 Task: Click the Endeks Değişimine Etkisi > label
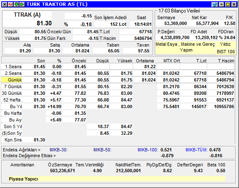point(29,156)
